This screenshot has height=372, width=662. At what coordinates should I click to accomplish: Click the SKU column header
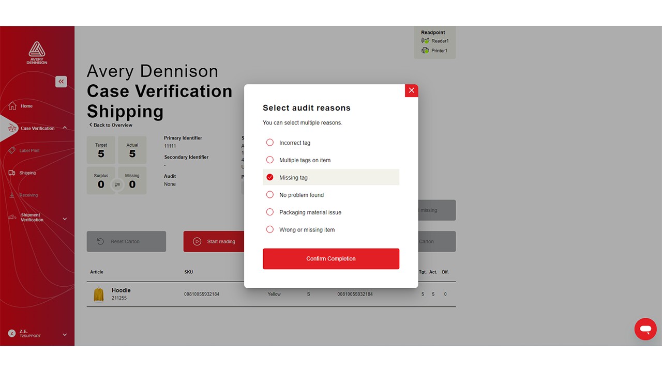pos(189,272)
